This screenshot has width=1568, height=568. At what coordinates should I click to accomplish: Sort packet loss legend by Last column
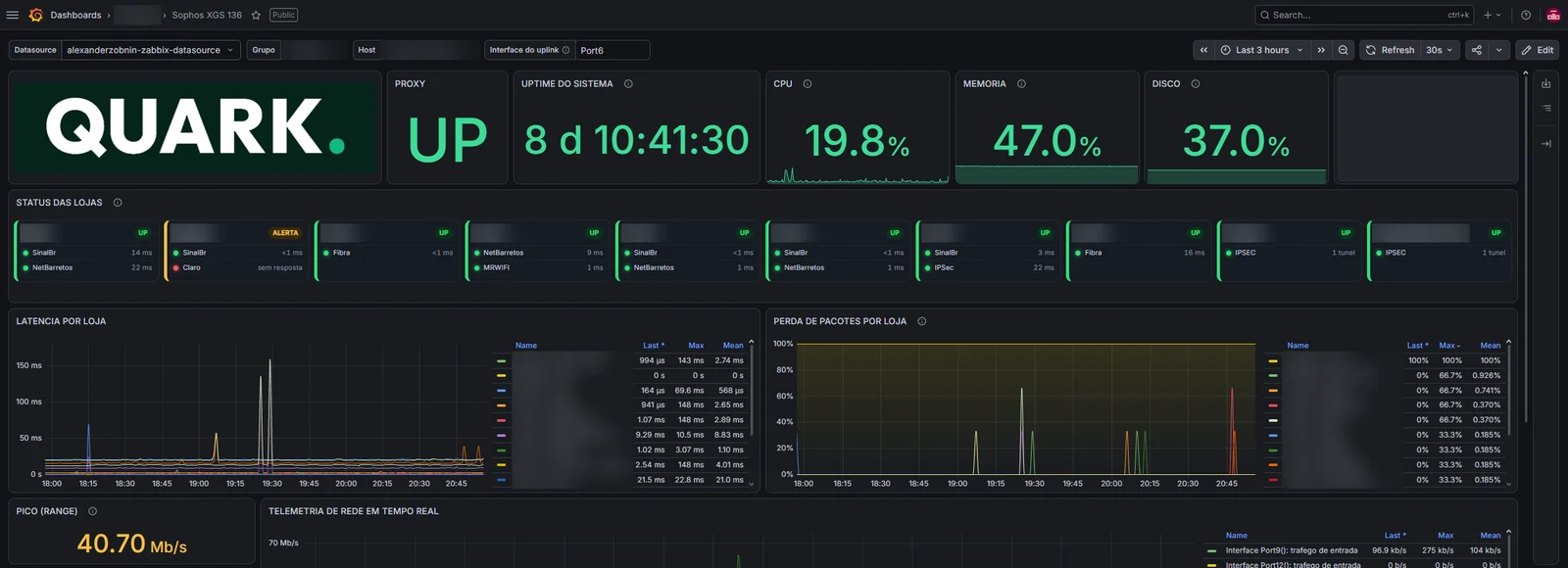[1417, 346]
